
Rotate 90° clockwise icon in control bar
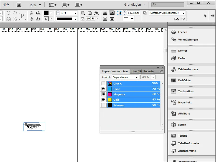(x=8, y=13)
